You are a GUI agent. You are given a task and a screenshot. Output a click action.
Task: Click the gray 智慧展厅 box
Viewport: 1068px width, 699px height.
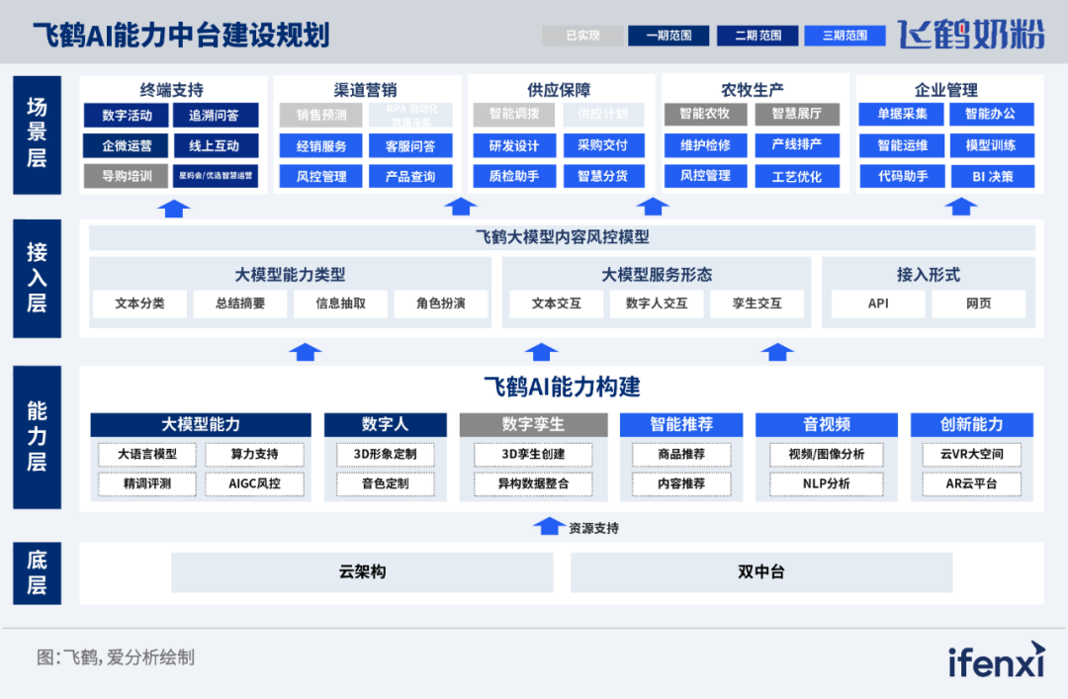pyautogui.click(x=797, y=115)
